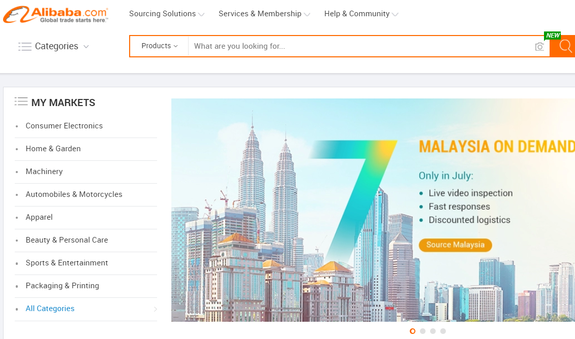Open the Beauty & Personal Care link
Viewport: 575px width, 339px height.
[67, 240]
